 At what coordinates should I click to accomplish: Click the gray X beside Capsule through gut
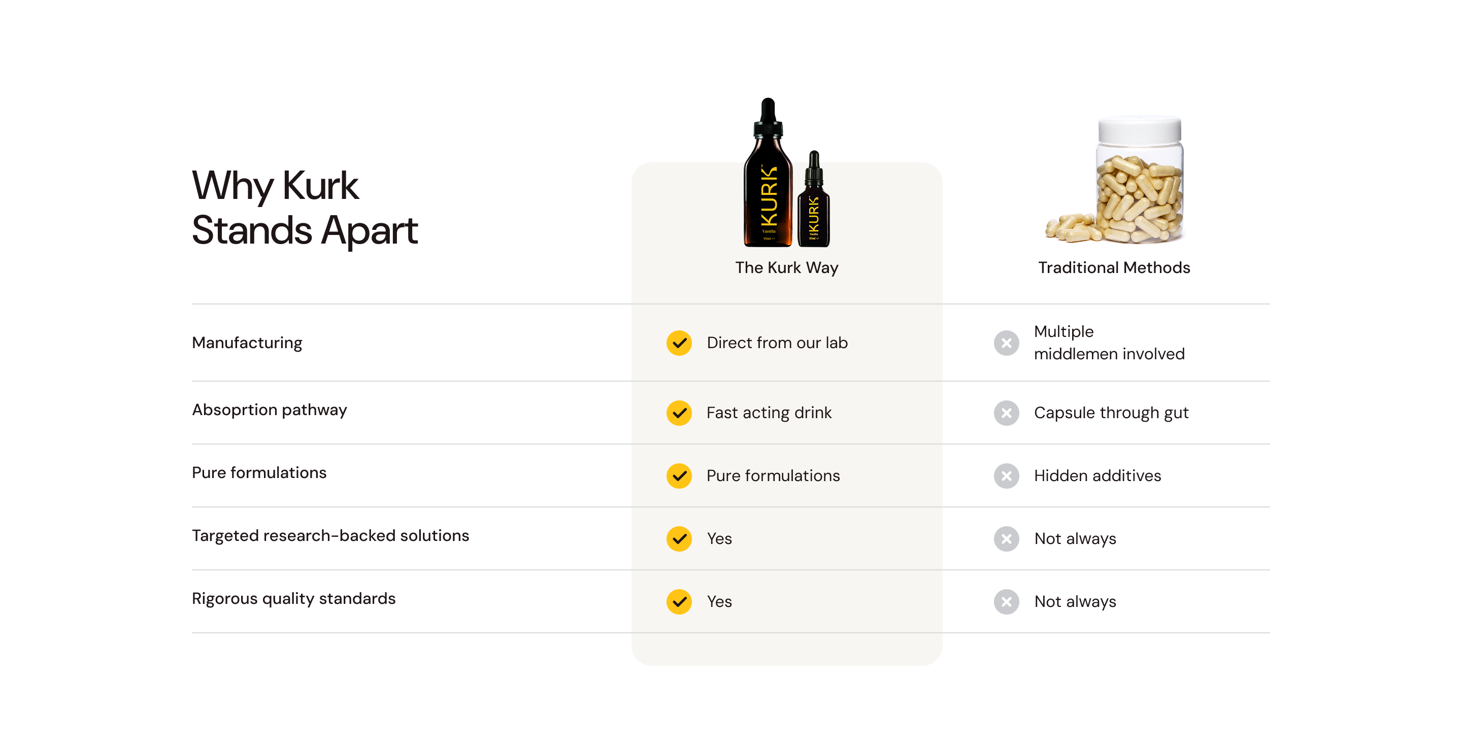coord(1006,413)
